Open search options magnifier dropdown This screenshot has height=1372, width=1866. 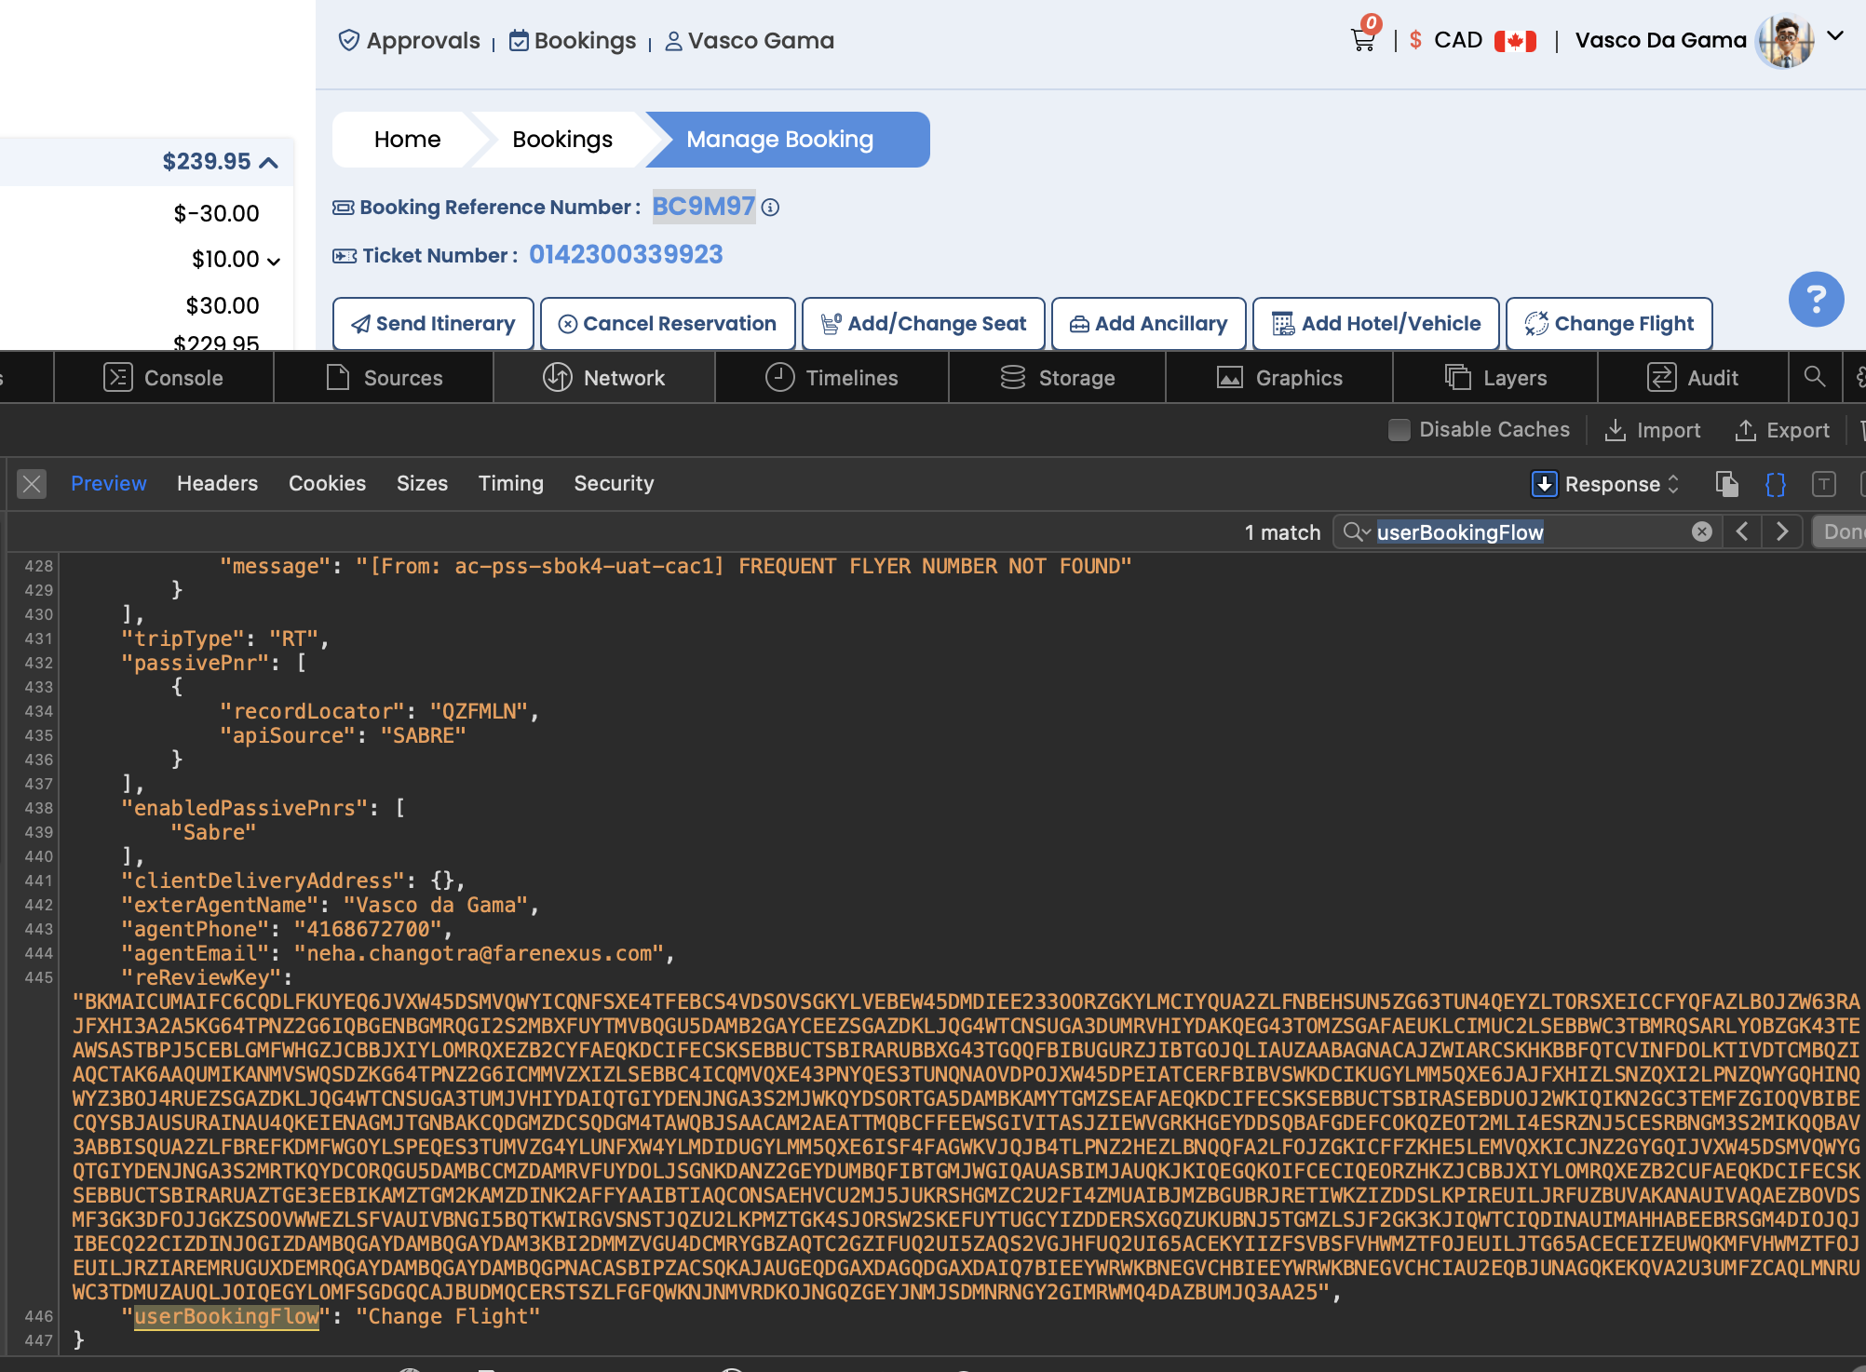pos(1356,531)
